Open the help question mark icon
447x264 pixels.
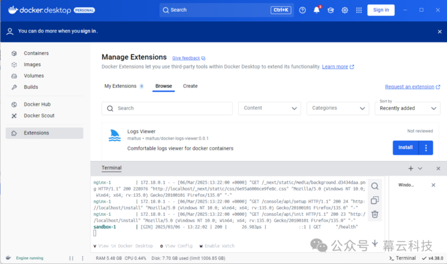[303, 10]
